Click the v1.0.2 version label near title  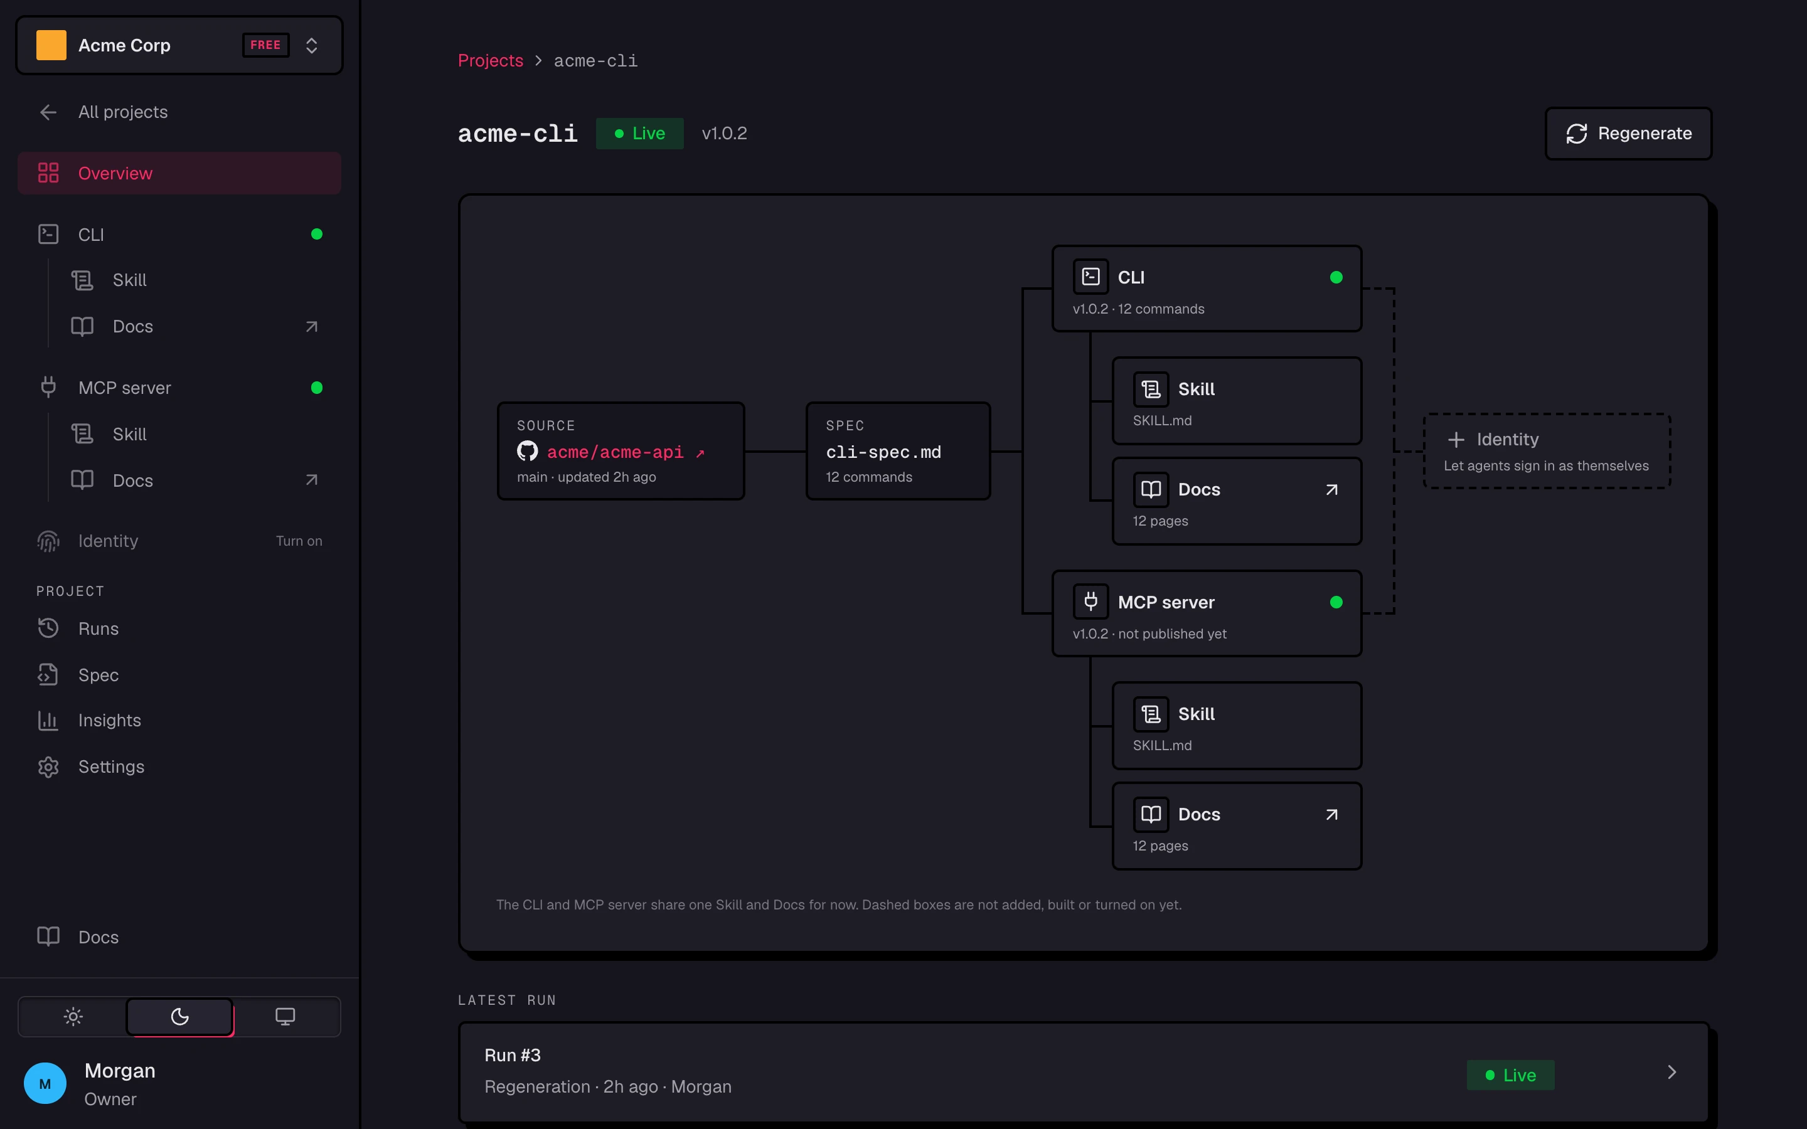pos(724,134)
